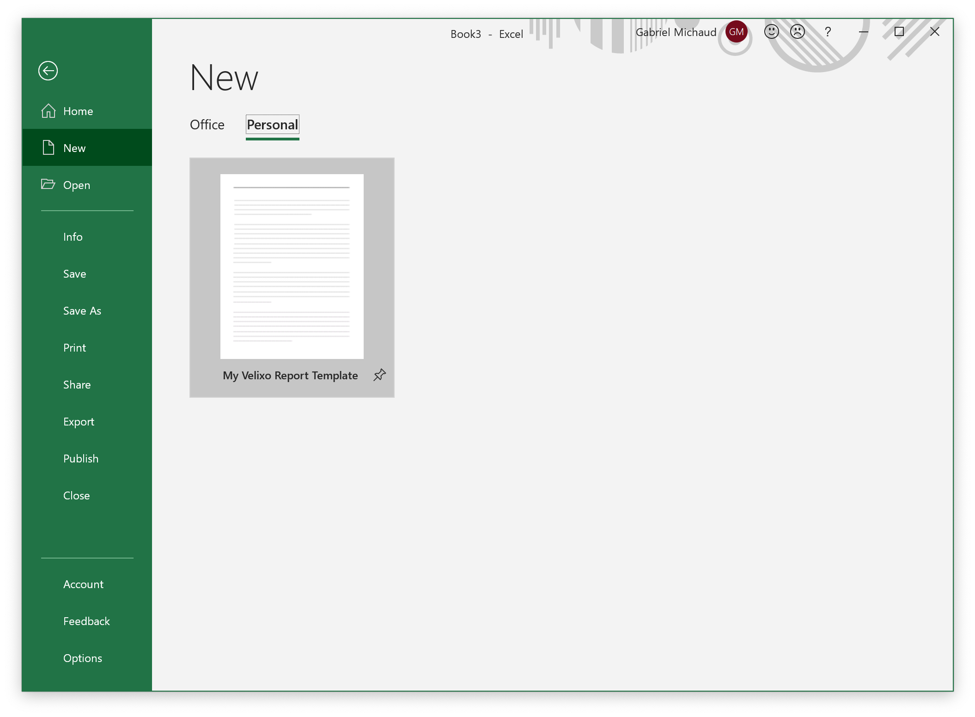The image size is (975, 717).
Task: Minimize the Excel window
Action: pyautogui.click(x=863, y=31)
